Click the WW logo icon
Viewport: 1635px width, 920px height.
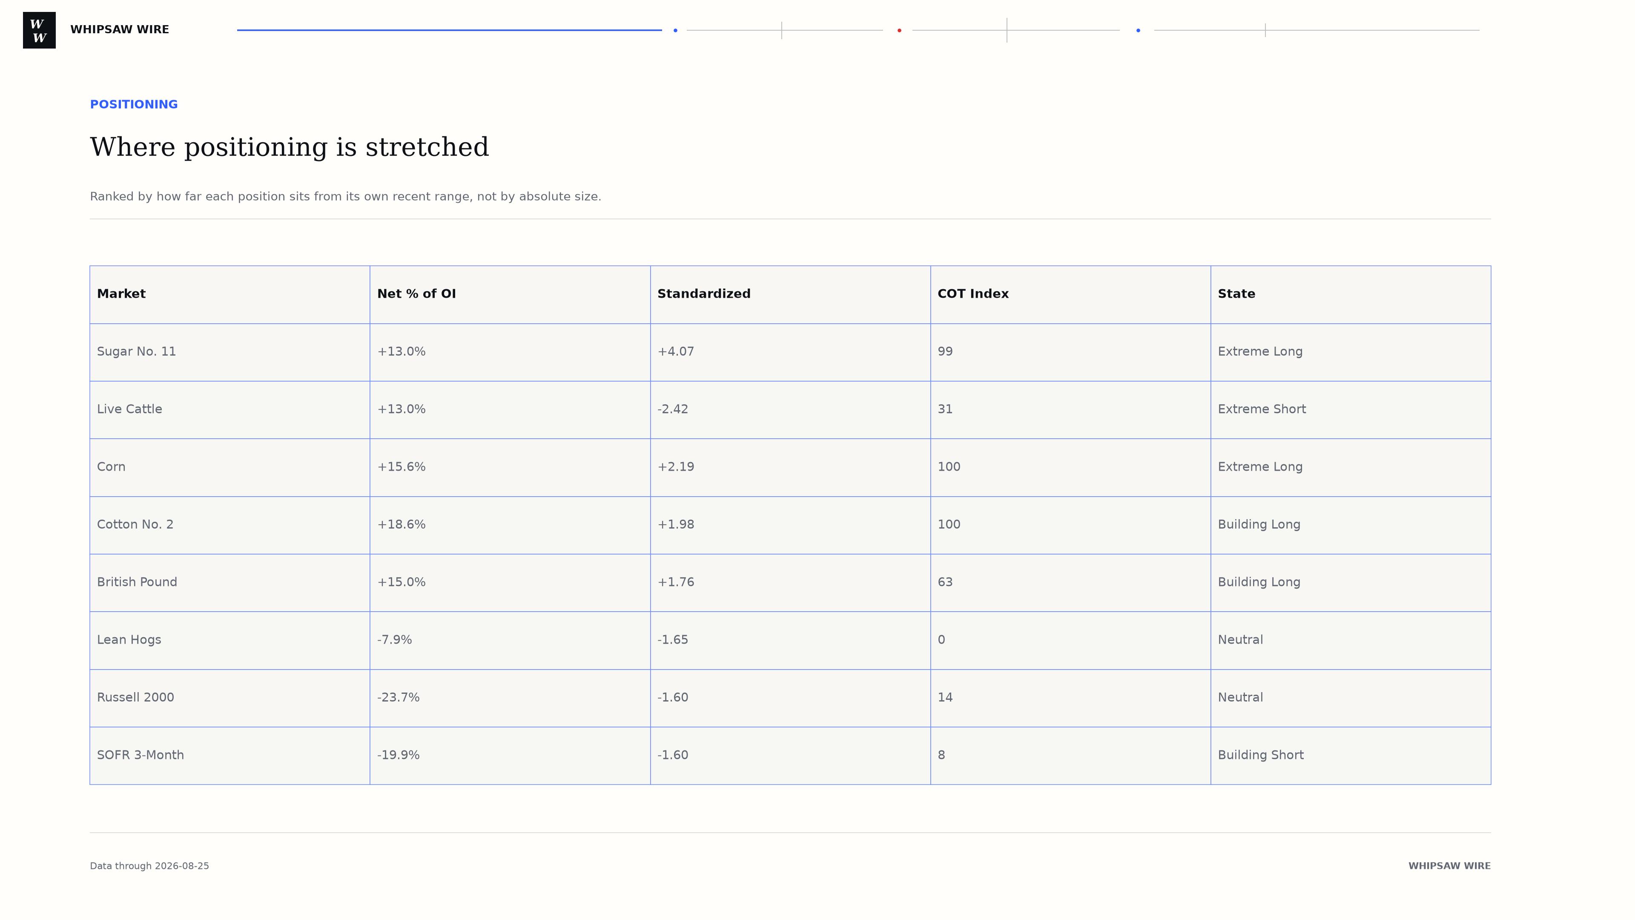[x=39, y=31]
